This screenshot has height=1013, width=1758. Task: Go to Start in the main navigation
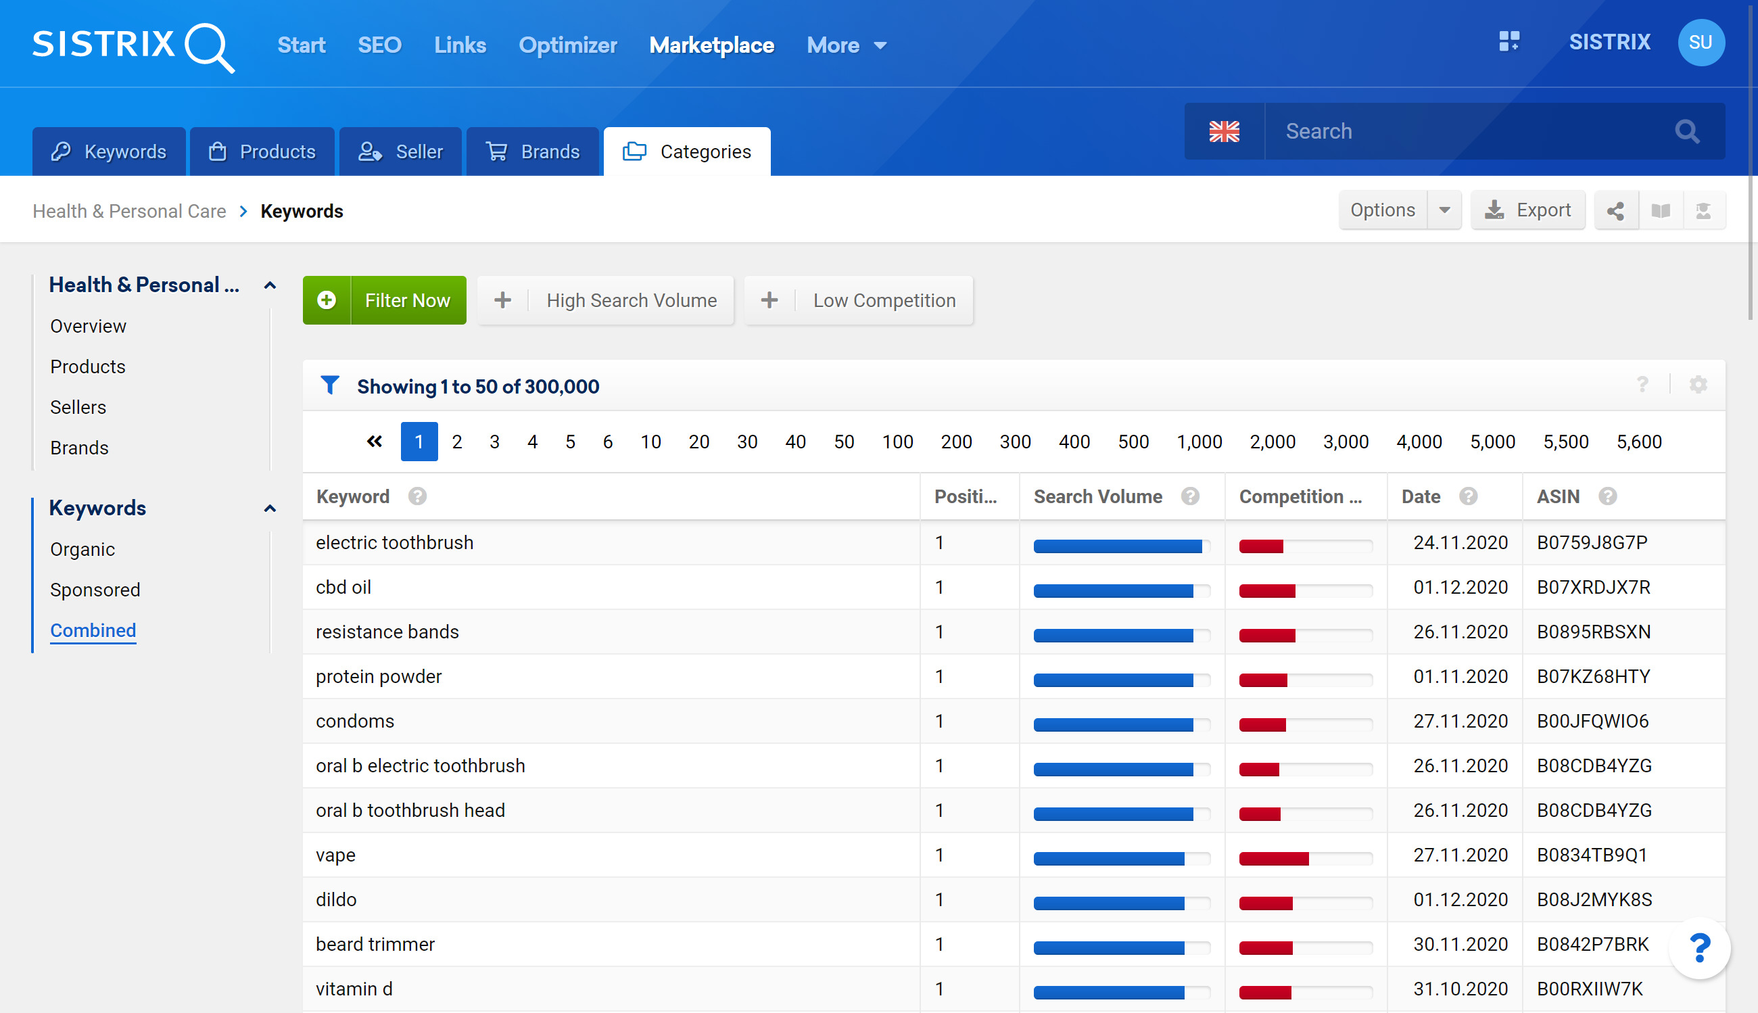tap(302, 46)
